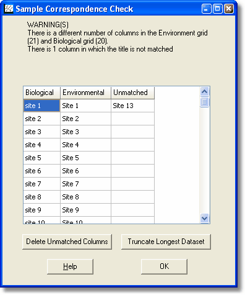
Task: Click the Unmatched column header
Action: [132, 93]
